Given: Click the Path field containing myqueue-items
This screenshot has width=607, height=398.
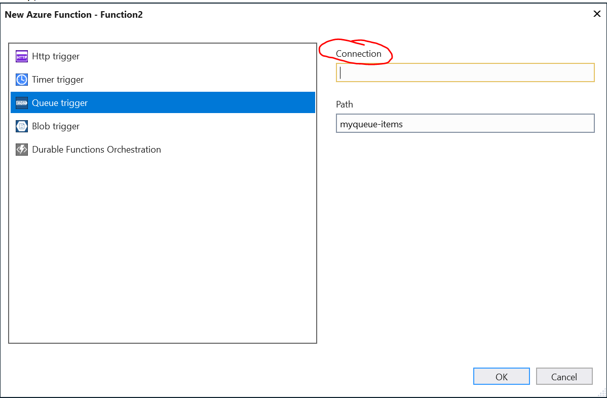Looking at the screenshot, I should point(465,123).
